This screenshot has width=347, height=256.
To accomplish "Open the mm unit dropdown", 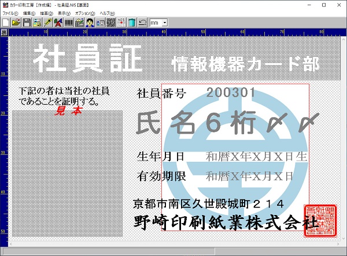I will 165,23.
